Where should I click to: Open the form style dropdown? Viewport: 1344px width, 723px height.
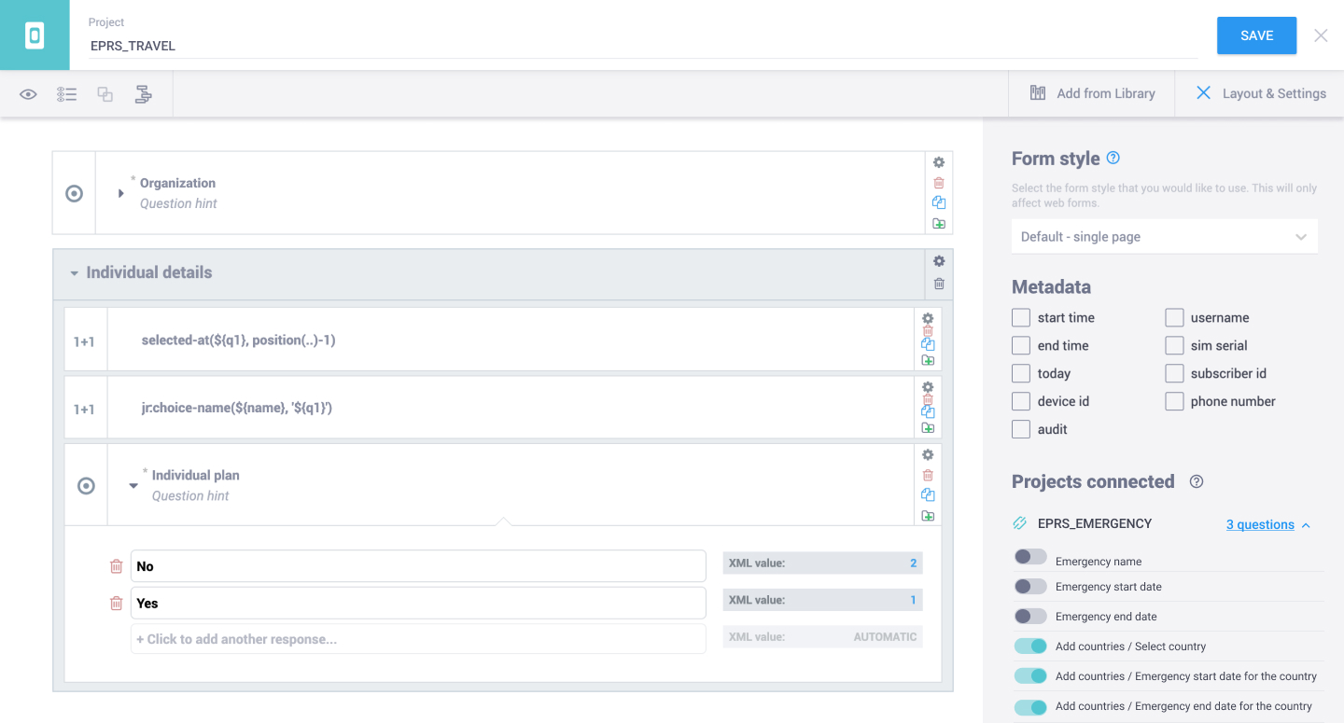1164,236
